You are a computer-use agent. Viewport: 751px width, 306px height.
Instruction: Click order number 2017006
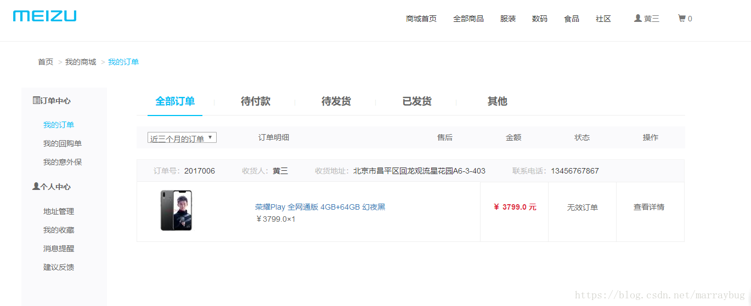[x=200, y=171]
